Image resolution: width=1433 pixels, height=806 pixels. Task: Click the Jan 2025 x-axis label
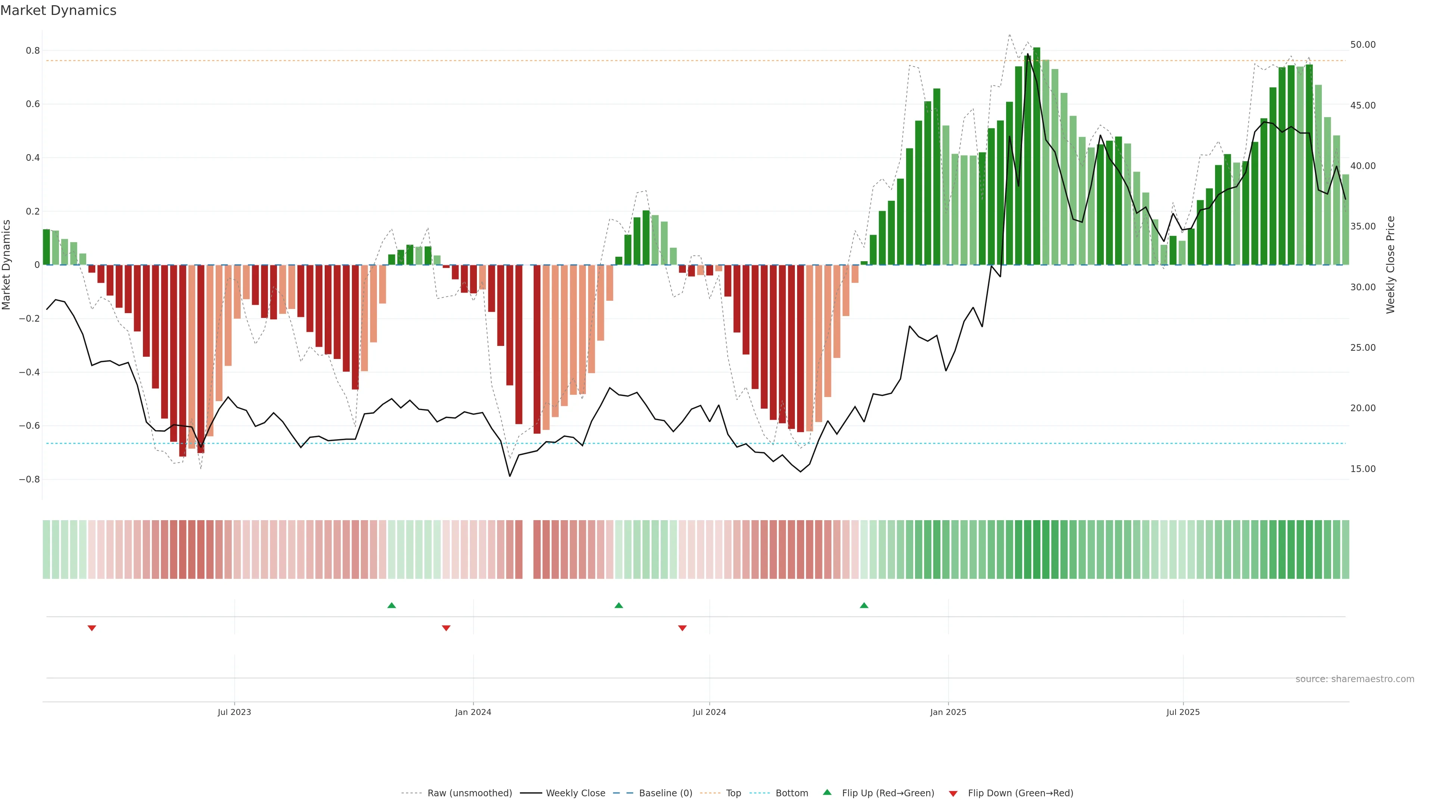click(x=948, y=712)
